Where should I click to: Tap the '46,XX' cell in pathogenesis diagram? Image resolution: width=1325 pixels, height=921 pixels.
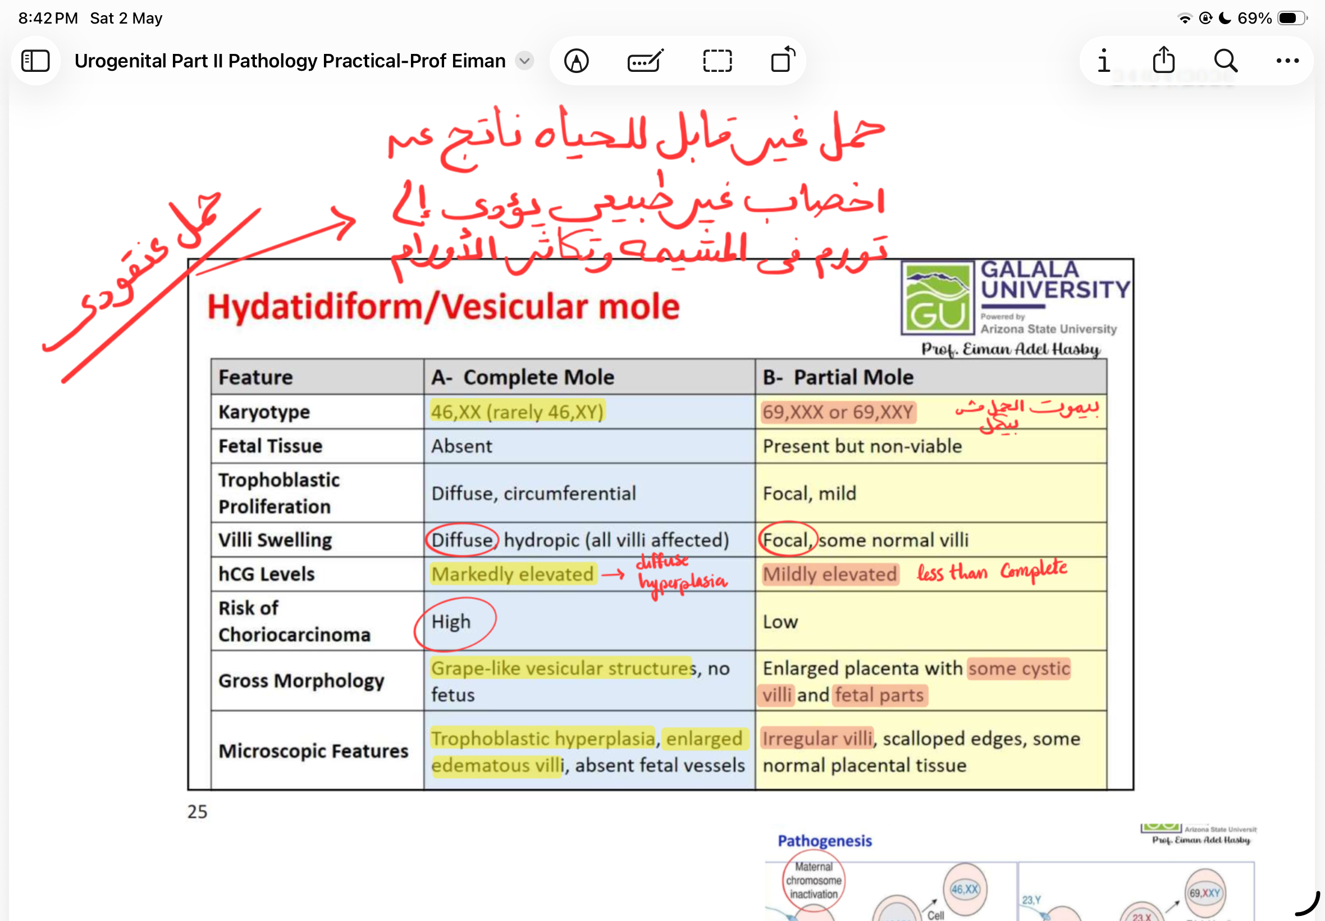[x=965, y=889]
